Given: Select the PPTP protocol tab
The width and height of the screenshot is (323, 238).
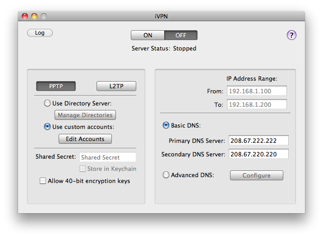Looking at the screenshot, I should point(56,86).
